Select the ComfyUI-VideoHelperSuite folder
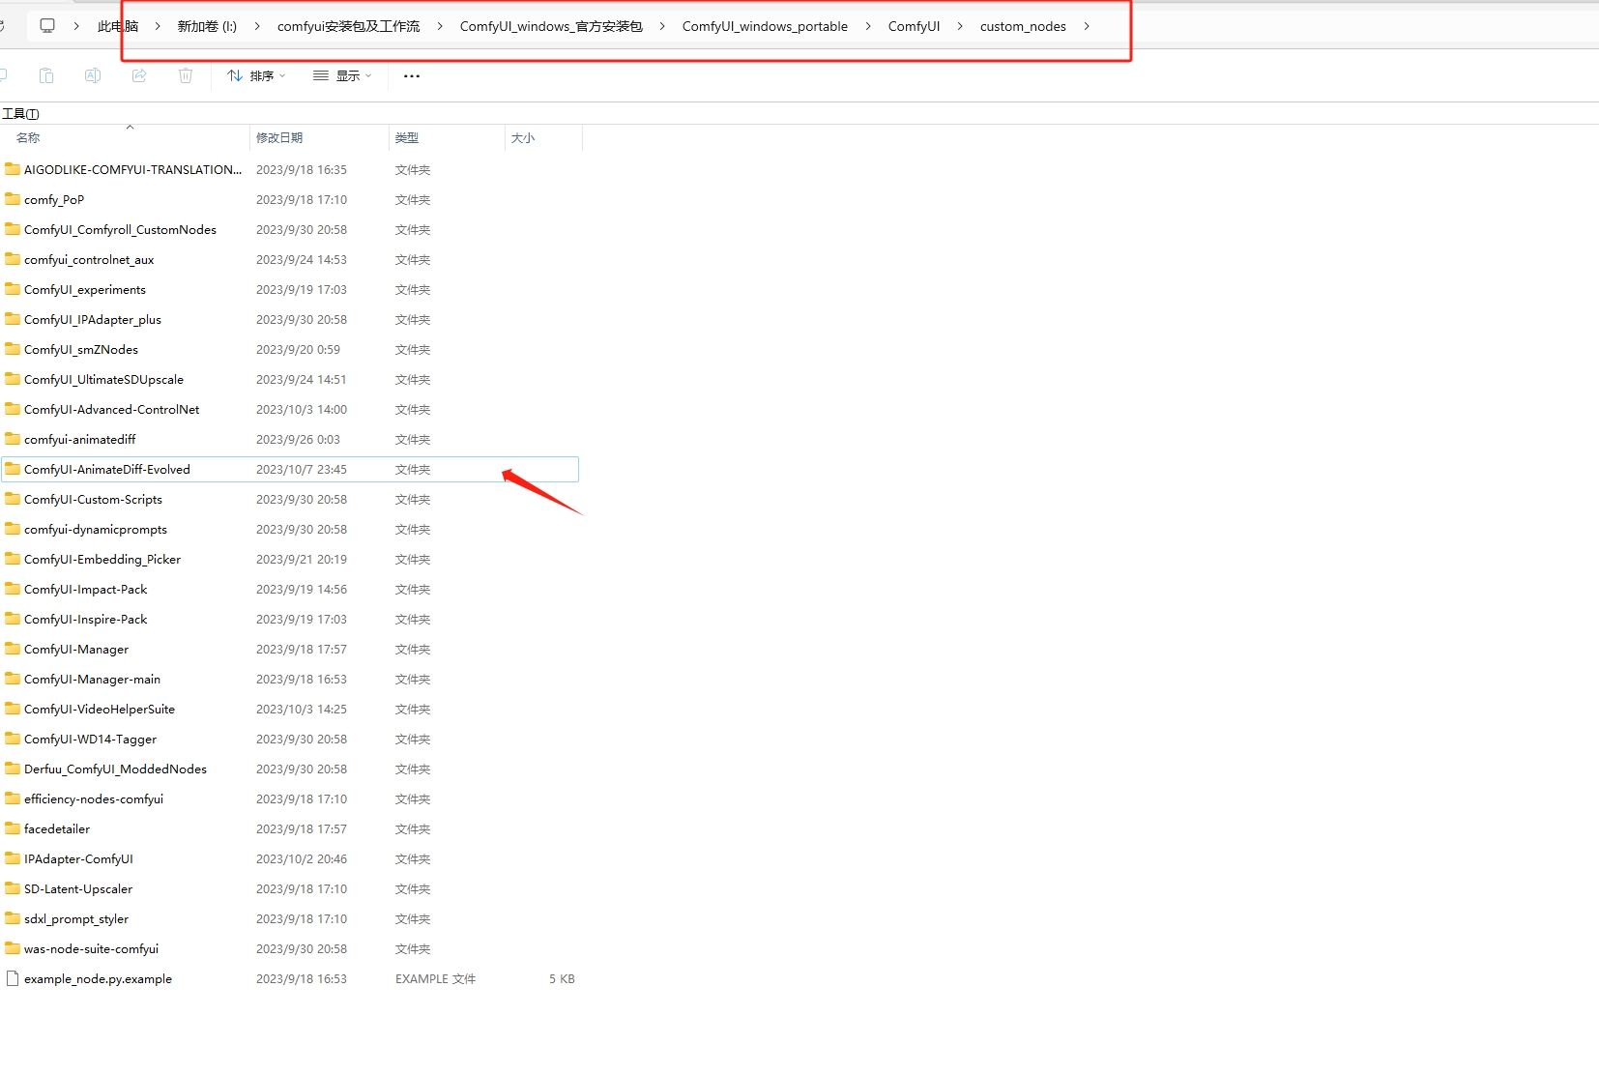 100,710
